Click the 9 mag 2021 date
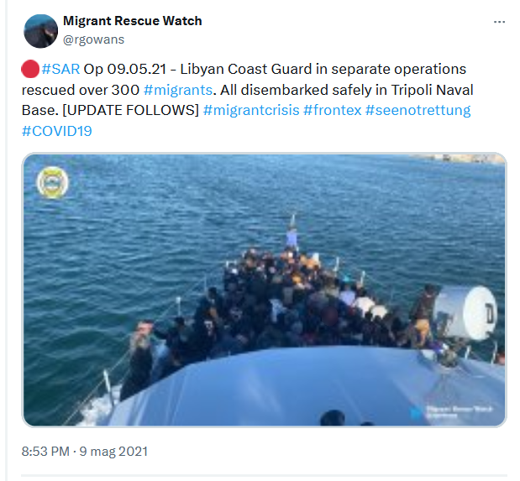Screen dimensions: 520x481 tap(113, 451)
